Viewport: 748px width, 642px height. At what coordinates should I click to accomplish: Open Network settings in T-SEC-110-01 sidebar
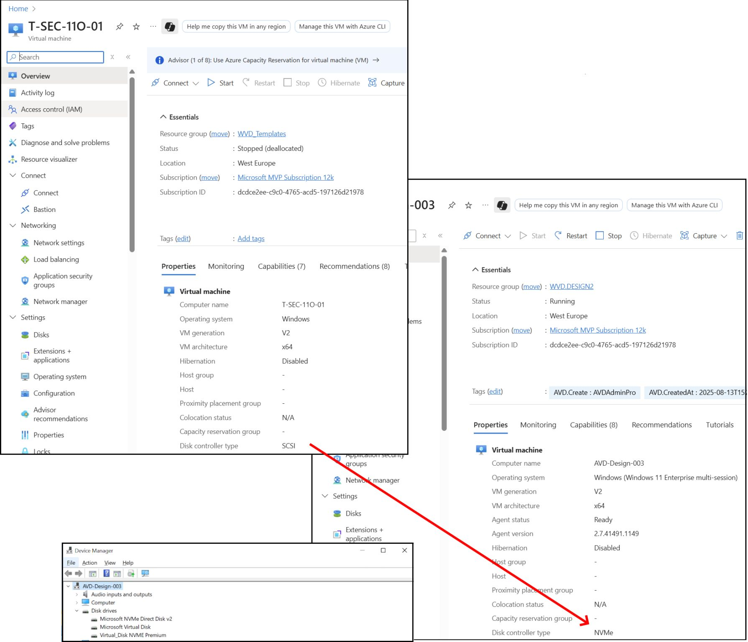(59, 243)
